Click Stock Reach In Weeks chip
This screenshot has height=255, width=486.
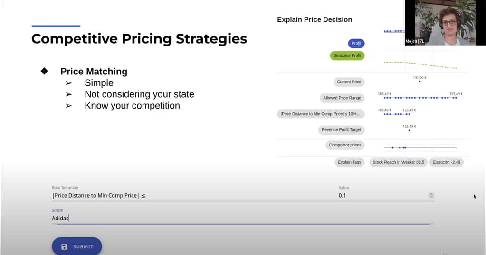tap(398, 162)
